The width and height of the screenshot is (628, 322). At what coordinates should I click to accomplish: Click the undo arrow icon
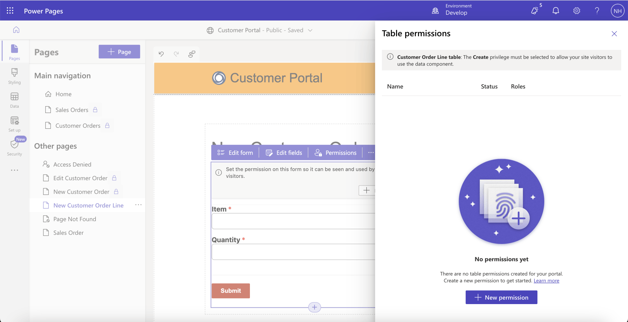[161, 54]
